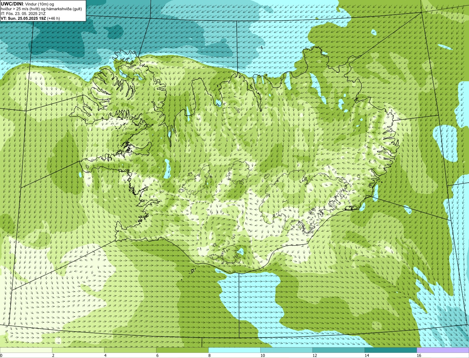Click the 4–6 m/s legend color swatch

[x=130, y=350]
